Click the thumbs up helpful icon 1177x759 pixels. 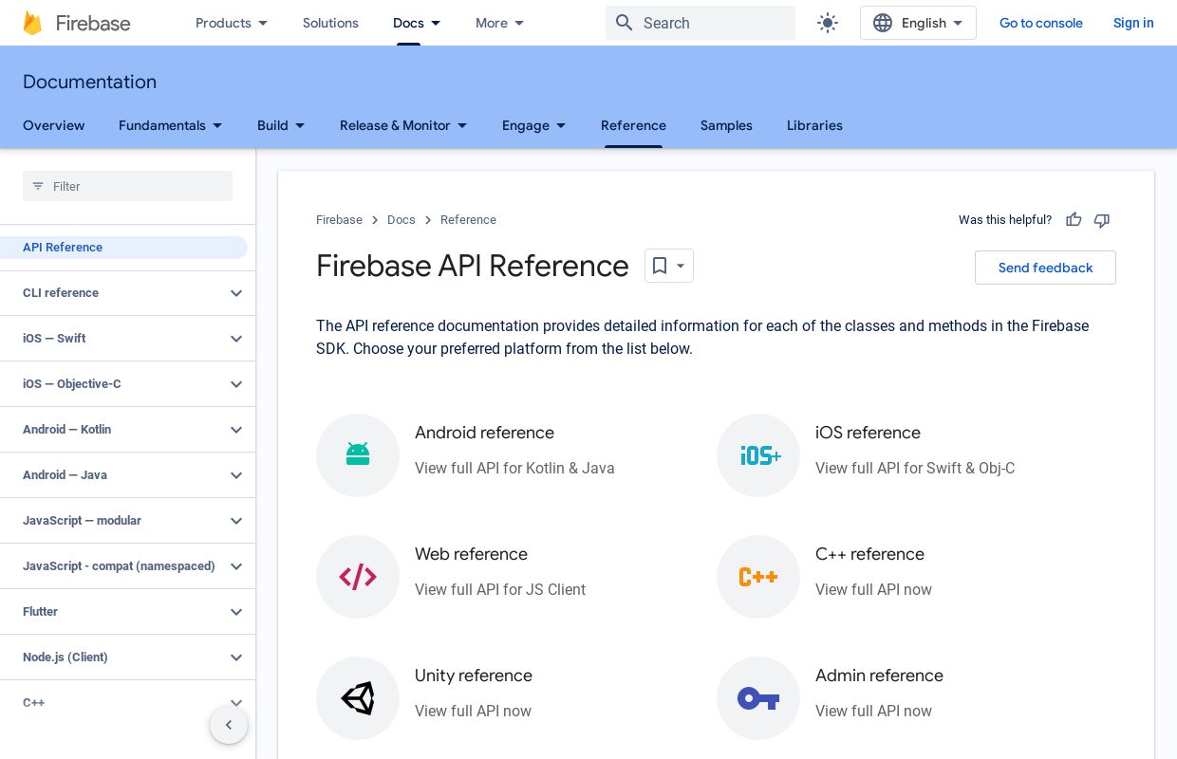(x=1074, y=220)
